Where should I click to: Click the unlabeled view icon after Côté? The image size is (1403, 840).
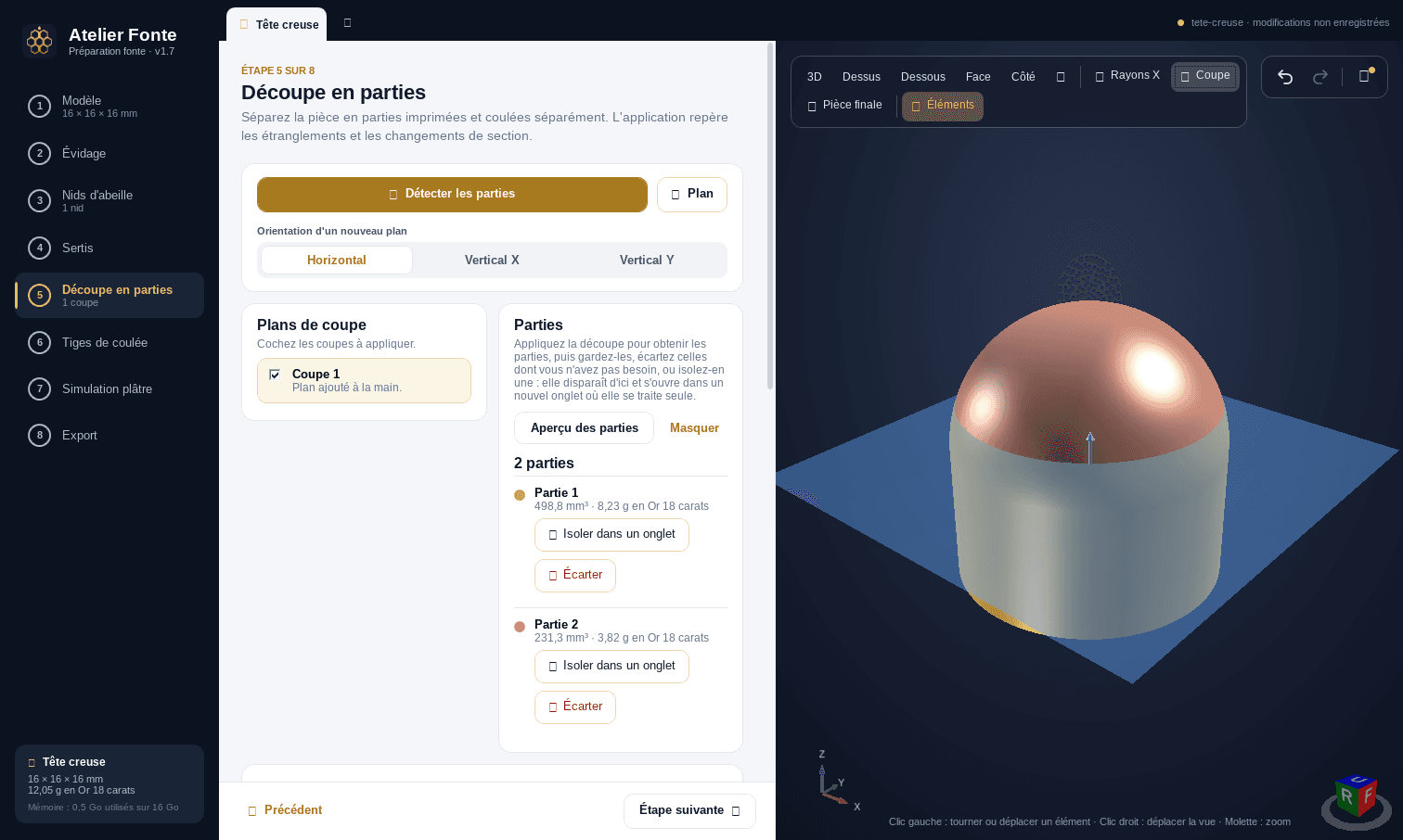[1061, 77]
